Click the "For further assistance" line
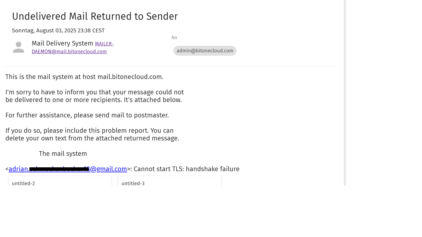The width and height of the screenshot is (422, 237). pos(87,115)
